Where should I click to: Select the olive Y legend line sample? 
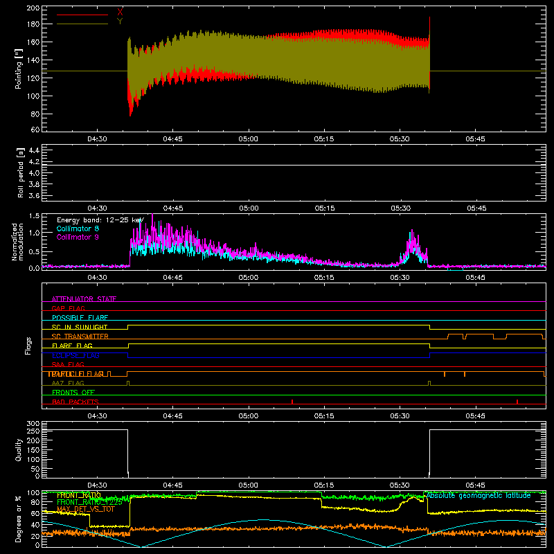coord(82,24)
